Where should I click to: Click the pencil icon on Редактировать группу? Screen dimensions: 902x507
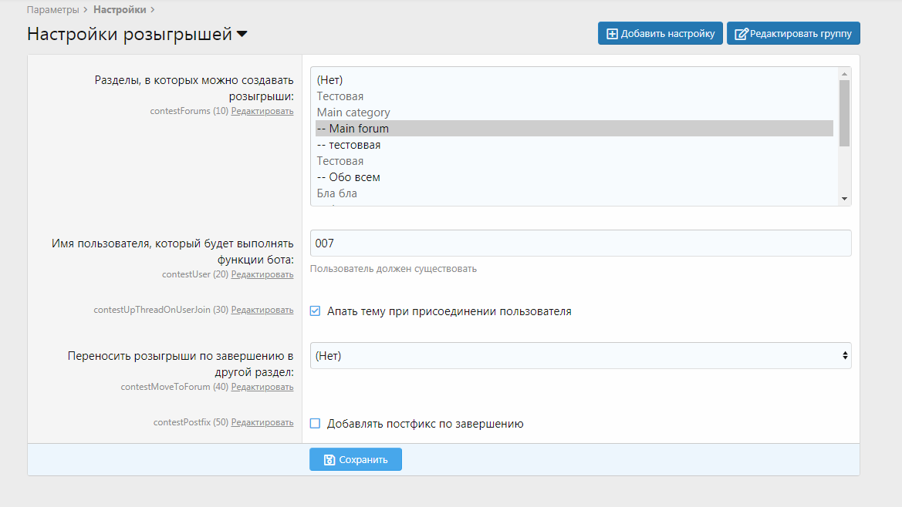point(742,34)
